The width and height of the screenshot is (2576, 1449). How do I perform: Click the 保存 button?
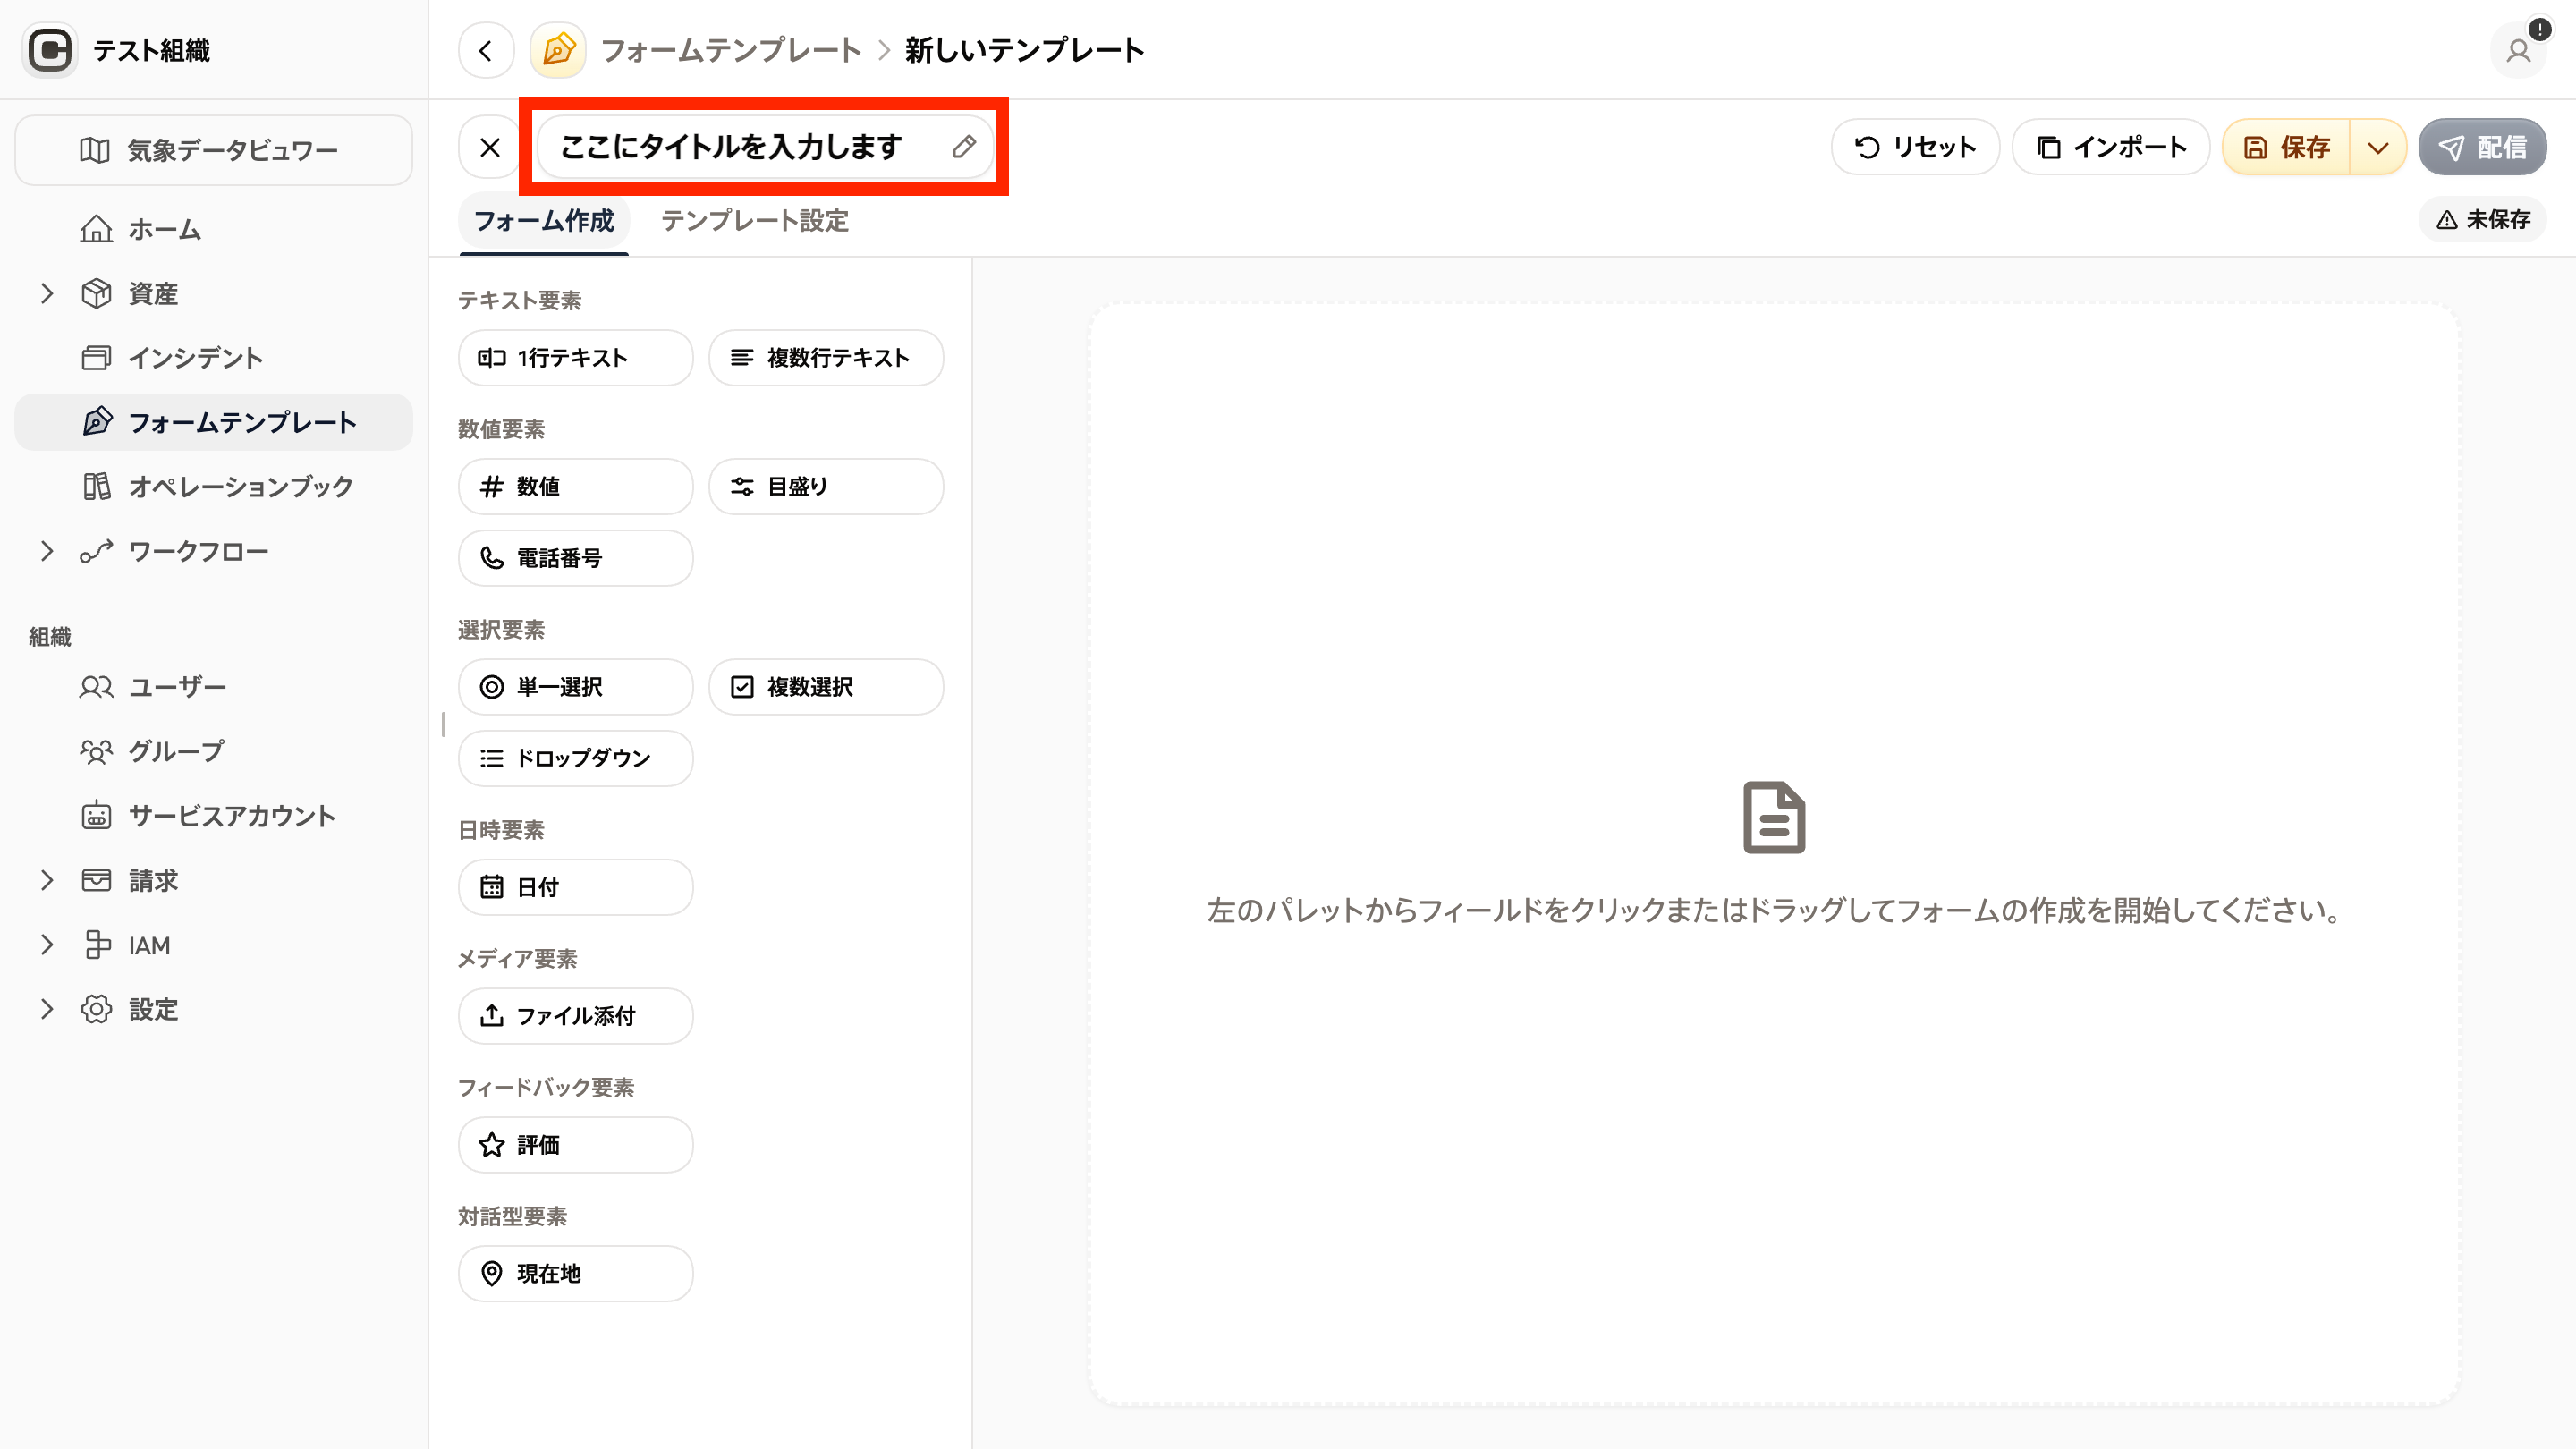[2286, 147]
